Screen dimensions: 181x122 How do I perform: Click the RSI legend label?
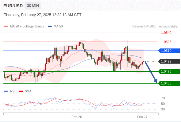(13, 91)
